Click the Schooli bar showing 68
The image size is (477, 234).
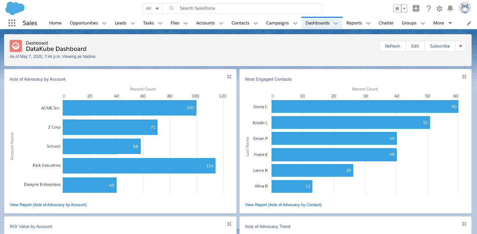tap(102, 146)
